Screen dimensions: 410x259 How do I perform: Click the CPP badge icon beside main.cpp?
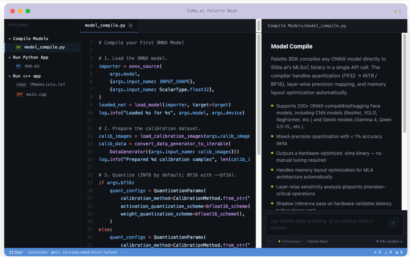(19, 94)
